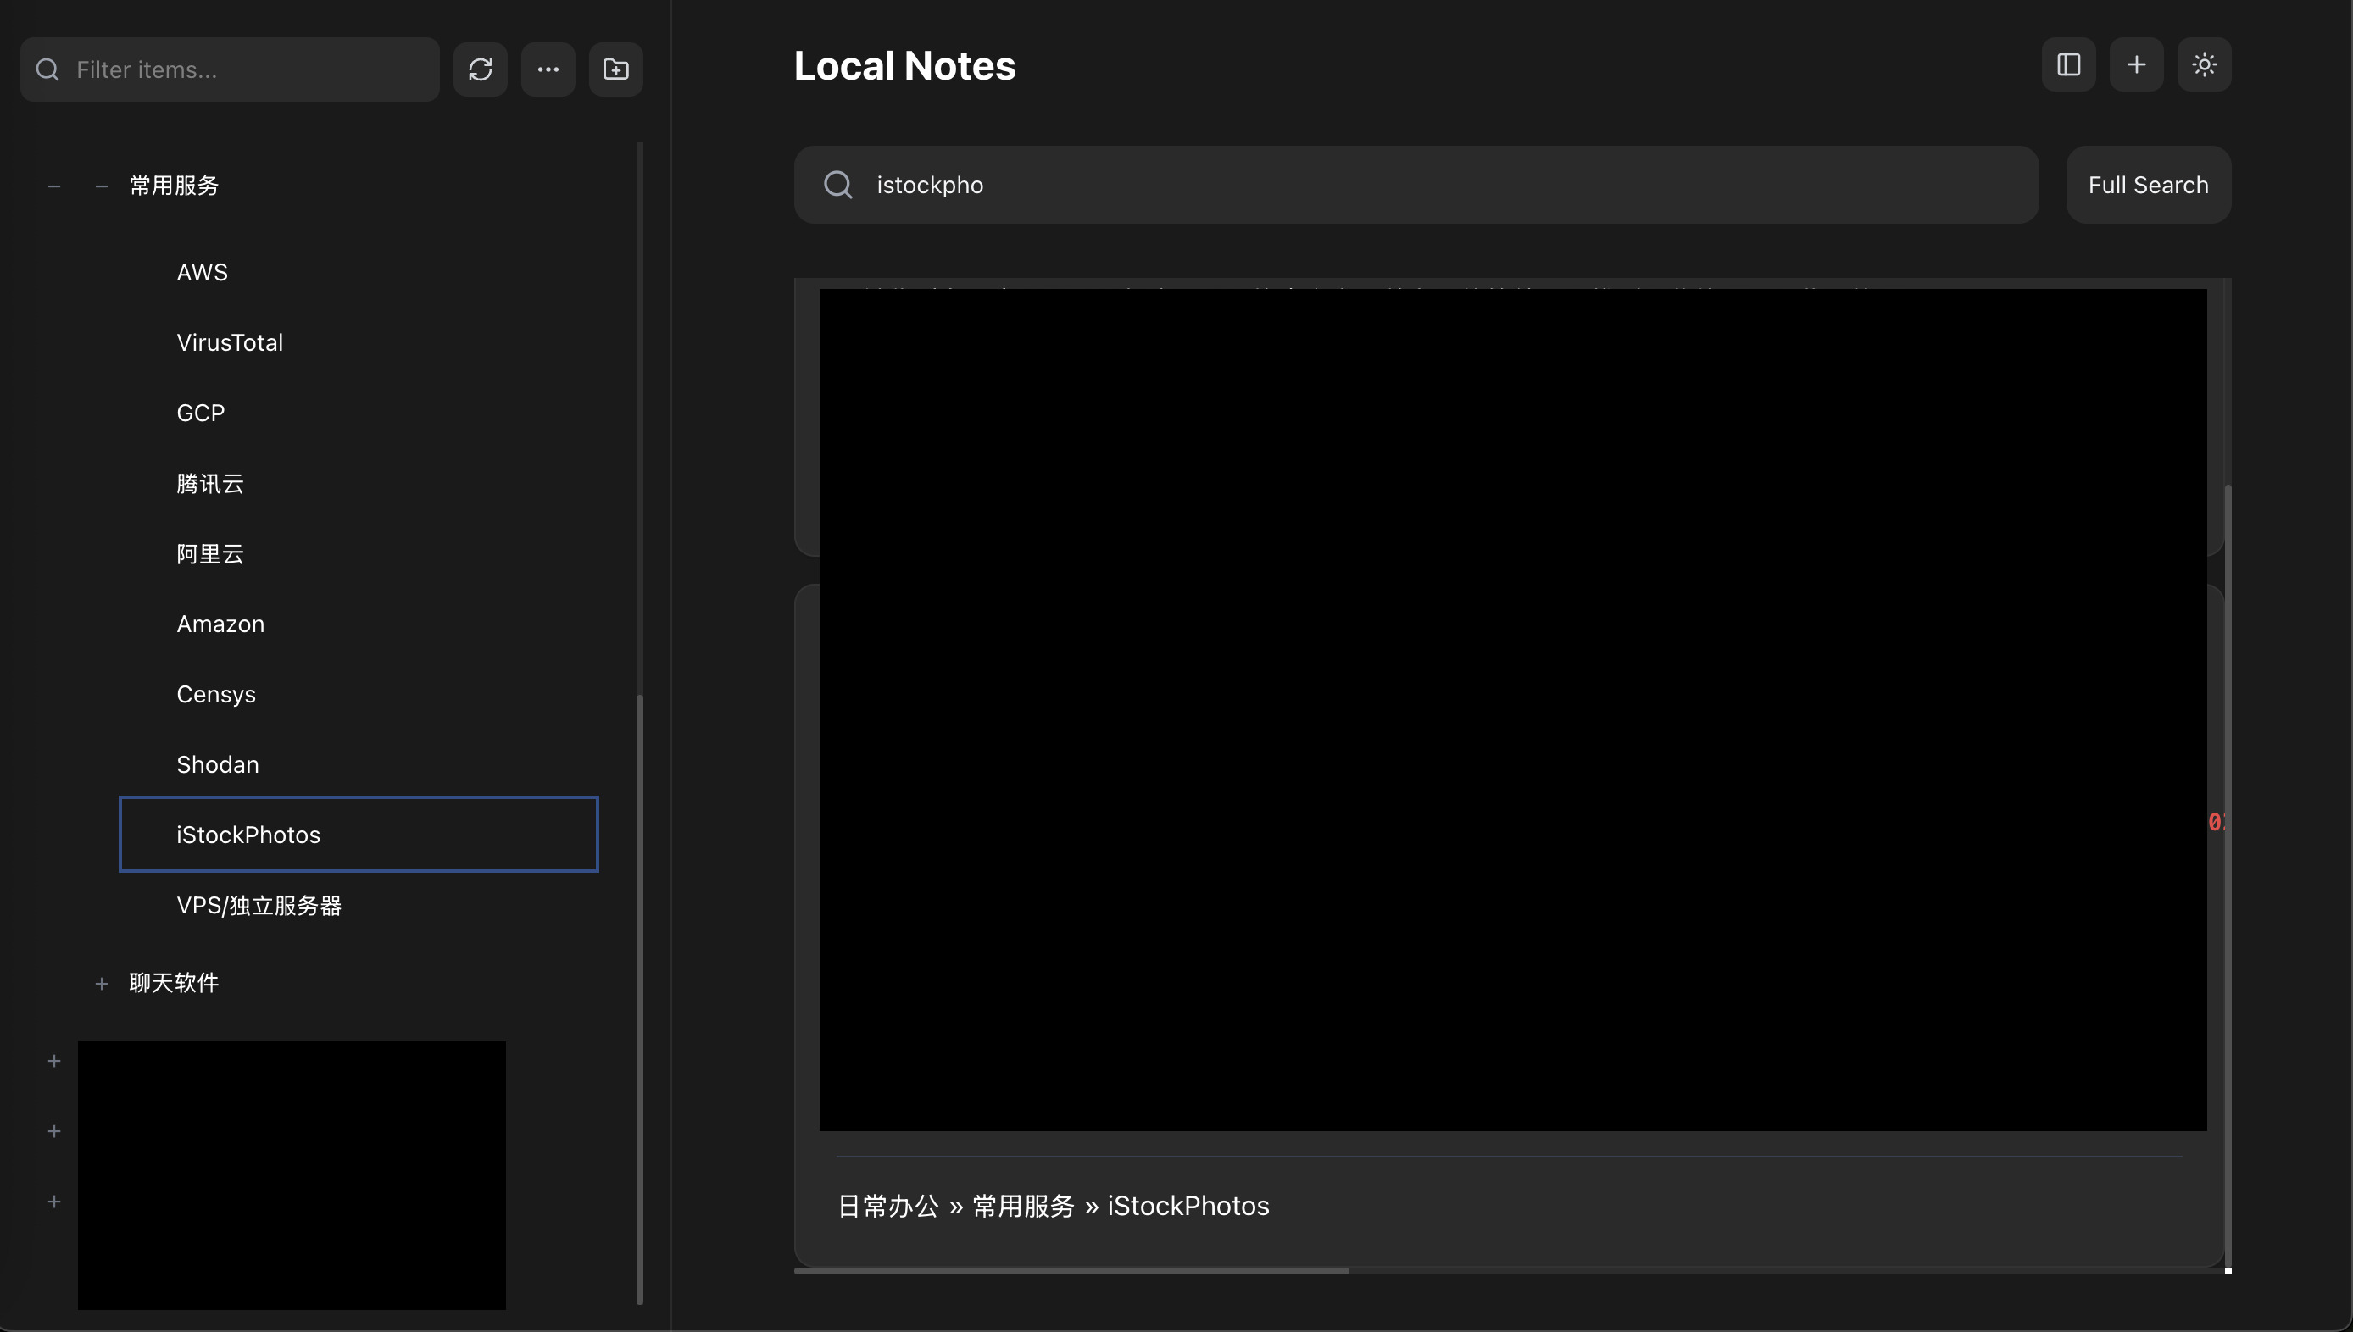Collapse the 常用服务 folder
Viewport: 2353px width, 1332px height.
tap(102, 186)
